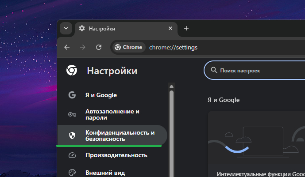The width and height of the screenshot is (305, 177).
Task: Click the back arrow in the browser toolbar
Action: pyautogui.click(x=67, y=47)
